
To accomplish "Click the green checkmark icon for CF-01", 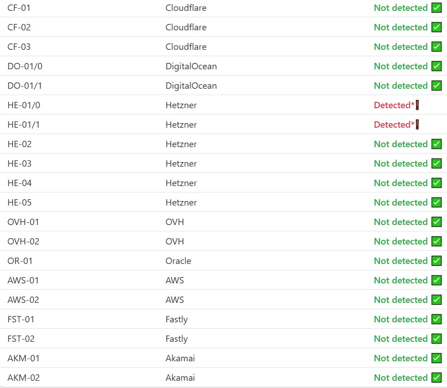I will point(436,8).
